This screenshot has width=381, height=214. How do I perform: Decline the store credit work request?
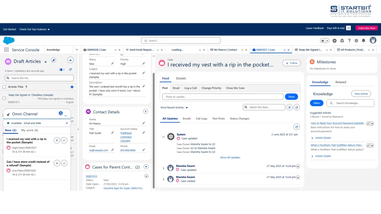pos(57,163)
